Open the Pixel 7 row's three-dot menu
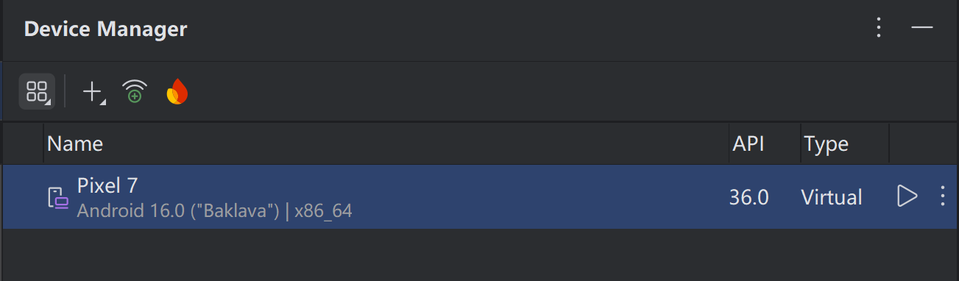 click(941, 196)
